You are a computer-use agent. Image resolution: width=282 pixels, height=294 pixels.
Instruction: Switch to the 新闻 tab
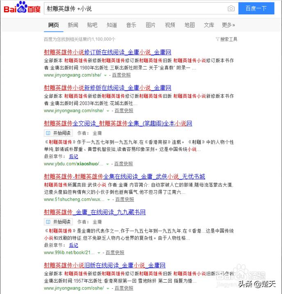click(73, 25)
